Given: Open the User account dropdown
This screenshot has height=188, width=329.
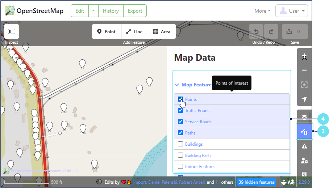Looking at the screenshot, I should coord(291,11).
